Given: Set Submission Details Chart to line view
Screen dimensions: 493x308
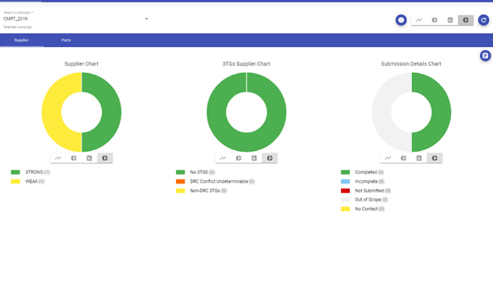Looking at the screenshot, I should pyautogui.click(x=388, y=158).
